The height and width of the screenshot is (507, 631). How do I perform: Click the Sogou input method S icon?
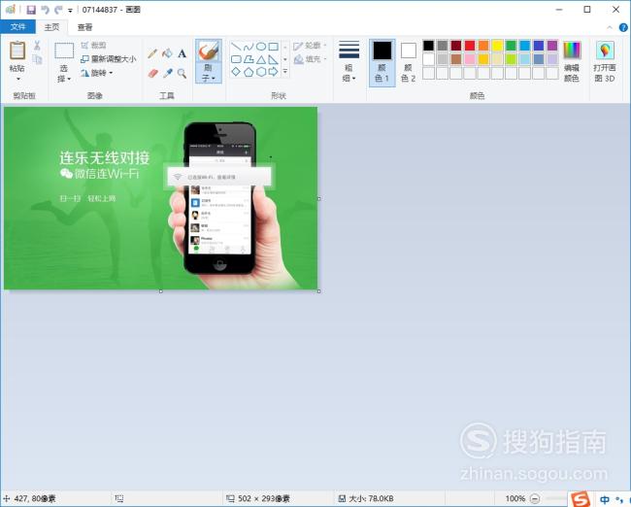[580, 499]
